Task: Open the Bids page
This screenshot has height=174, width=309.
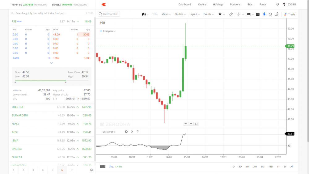Action: tap(250, 4)
